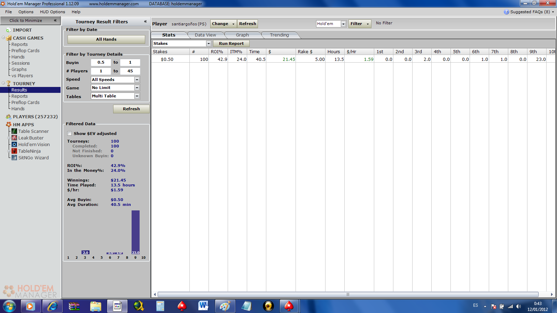Switch to the Graph tab
The width and height of the screenshot is (557, 313).
point(242,35)
